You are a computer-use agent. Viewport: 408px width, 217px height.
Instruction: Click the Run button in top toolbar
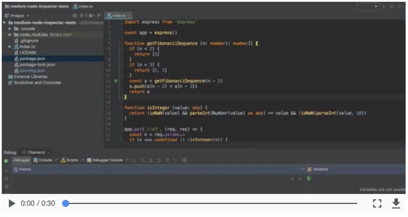coord(384,6)
